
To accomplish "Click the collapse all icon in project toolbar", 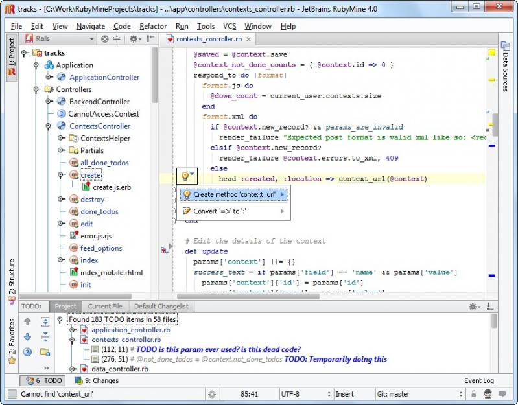I will 117,39.
